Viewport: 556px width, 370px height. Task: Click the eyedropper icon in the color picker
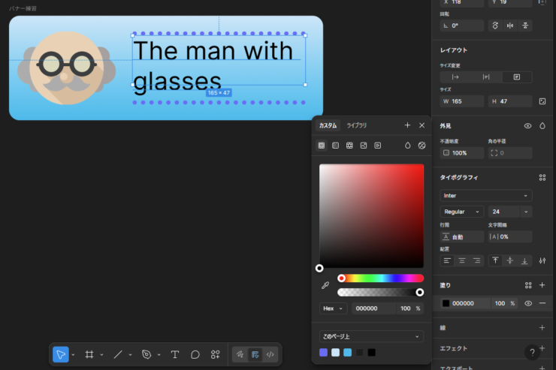tap(325, 285)
